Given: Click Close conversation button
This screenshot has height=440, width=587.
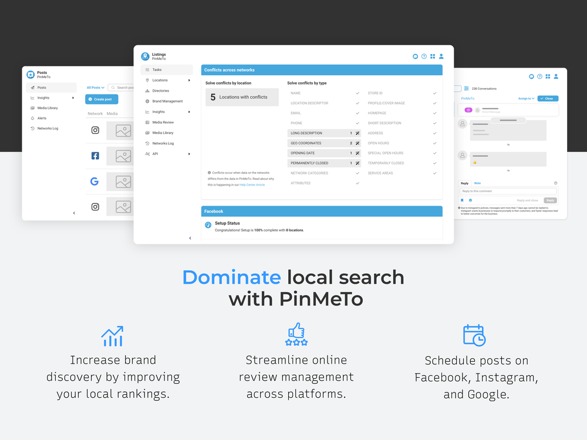Looking at the screenshot, I should [x=548, y=99].
